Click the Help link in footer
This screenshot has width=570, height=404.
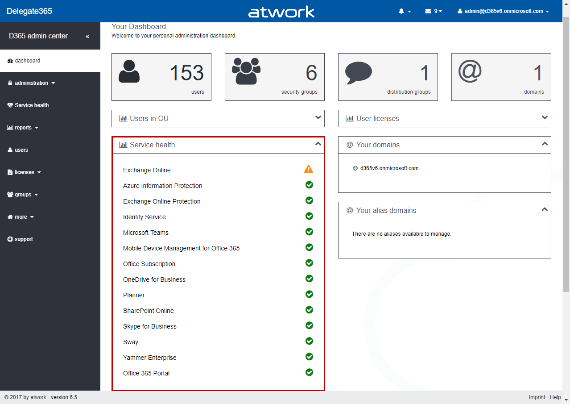tap(555, 397)
